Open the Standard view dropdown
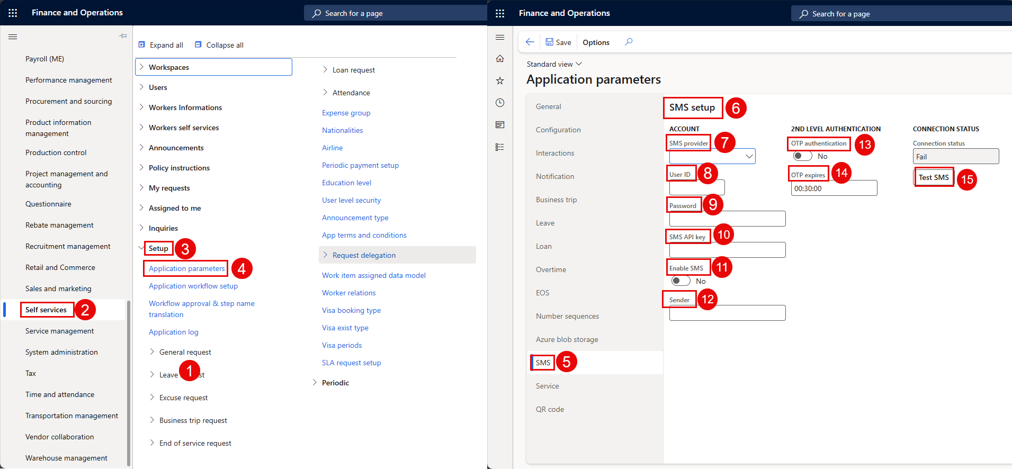Image resolution: width=1012 pixels, height=469 pixels. coord(554,64)
